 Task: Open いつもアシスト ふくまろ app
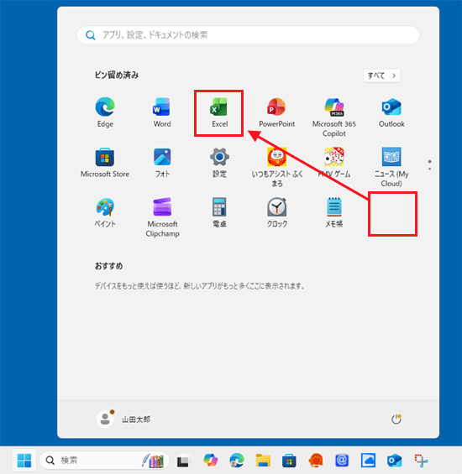(276, 167)
